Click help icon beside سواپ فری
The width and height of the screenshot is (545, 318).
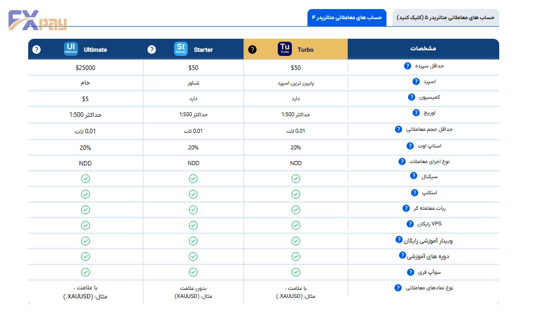click(x=411, y=272)
